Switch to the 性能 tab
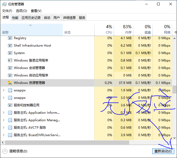 (15, 18)
